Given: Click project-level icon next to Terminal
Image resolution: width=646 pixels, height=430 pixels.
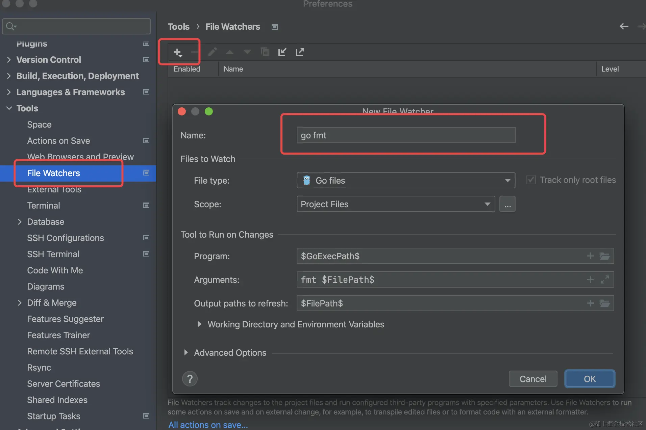Looking at the screenshot, I should tap(146, 205).
